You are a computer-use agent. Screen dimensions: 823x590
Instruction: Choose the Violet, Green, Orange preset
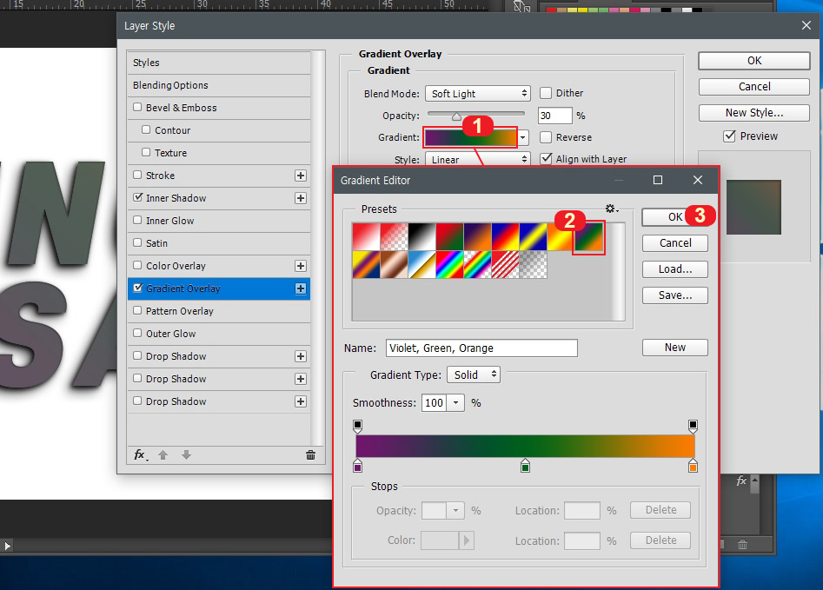(589, 236)
